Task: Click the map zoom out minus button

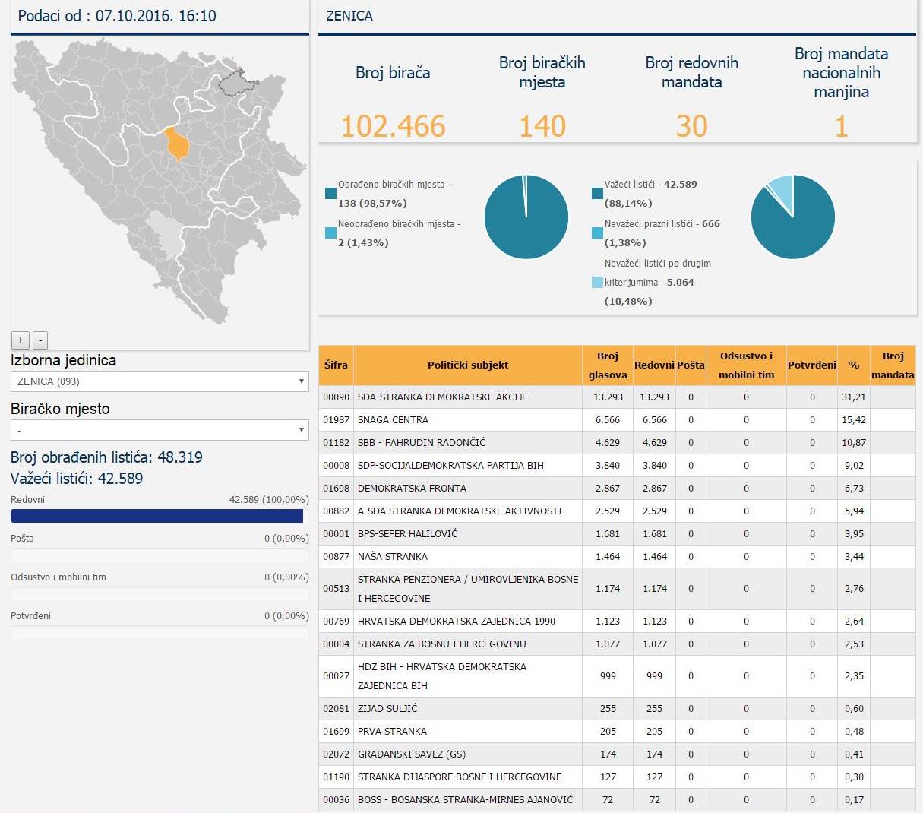Action: 40,340
